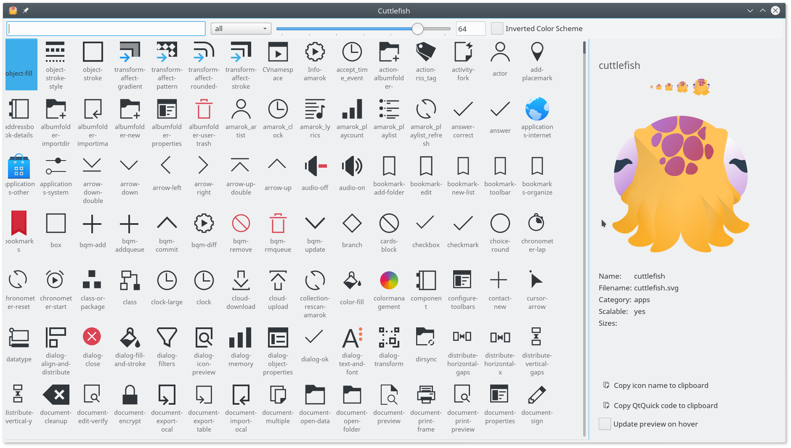Select the dialog-filters funnel icon
791x448 pixels.
click(x=167, y=337)
